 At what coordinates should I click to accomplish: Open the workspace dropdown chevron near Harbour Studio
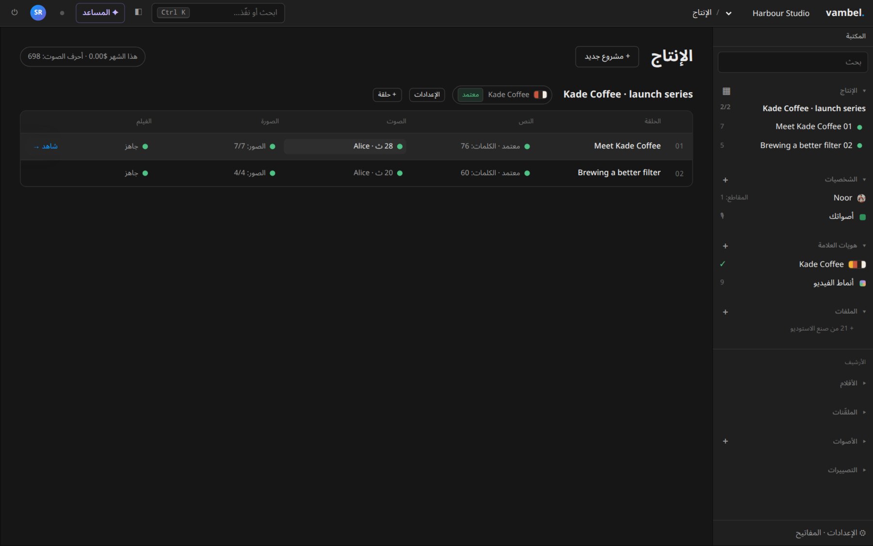(728, 14)
